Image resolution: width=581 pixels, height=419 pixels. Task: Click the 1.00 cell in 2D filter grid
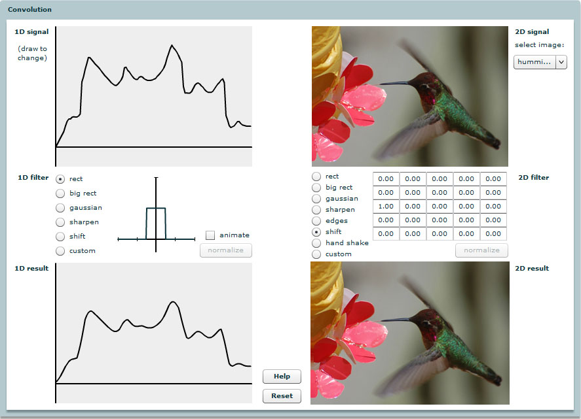click(x=386, y=207)
